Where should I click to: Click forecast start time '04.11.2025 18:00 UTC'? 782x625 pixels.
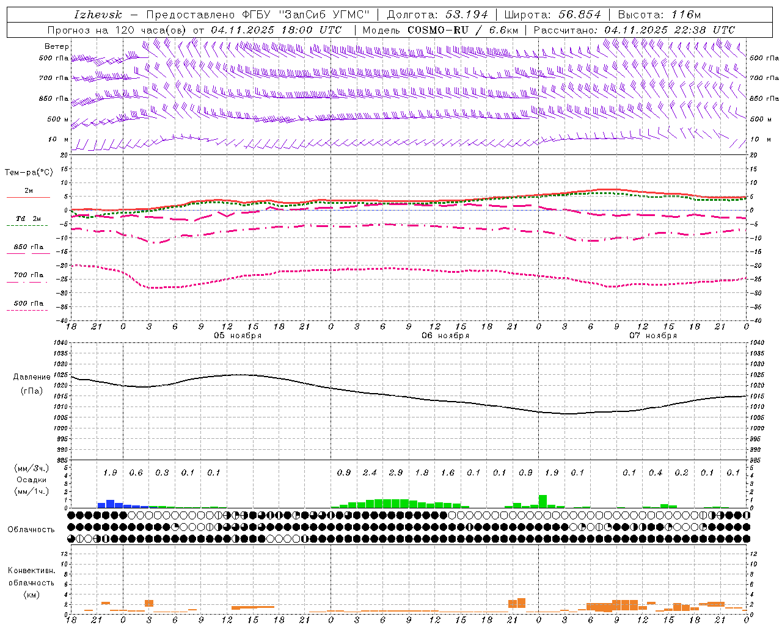(276, 30)
